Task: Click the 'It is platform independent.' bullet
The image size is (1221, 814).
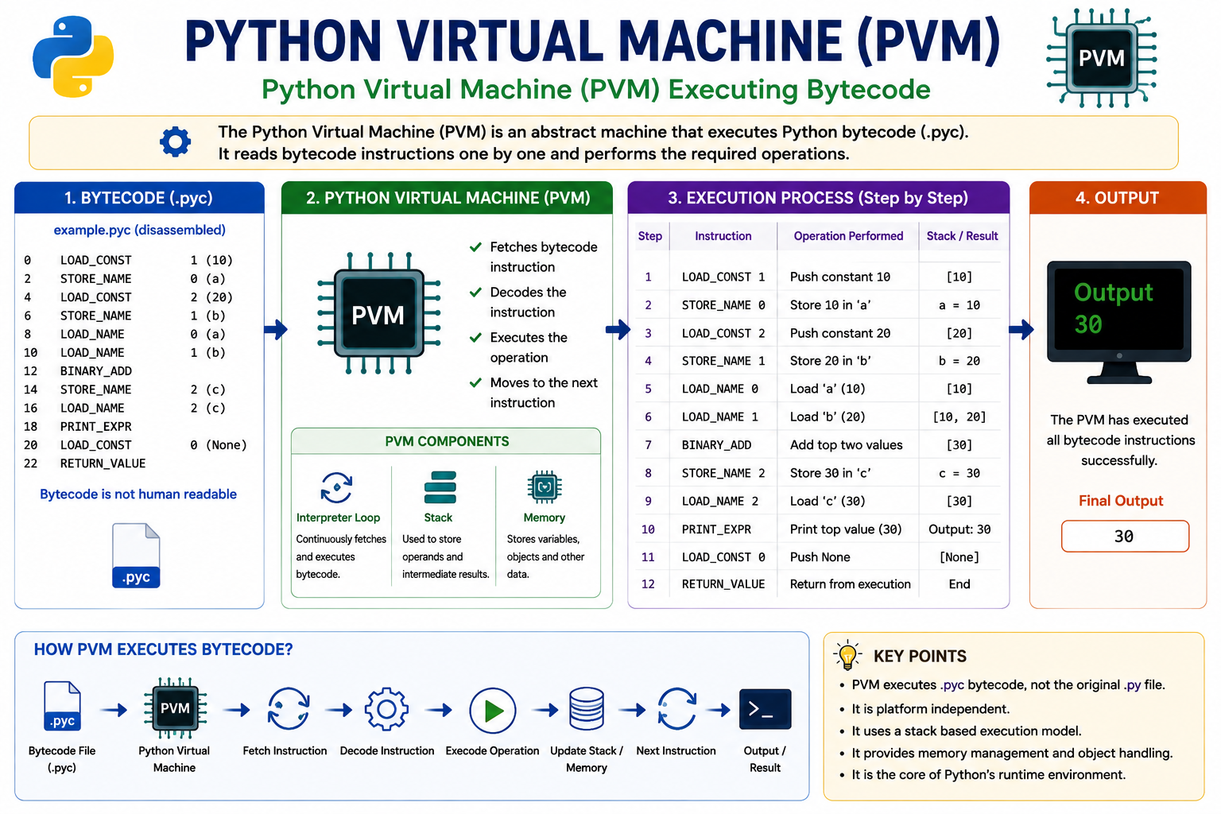Action: coord(931,709)
